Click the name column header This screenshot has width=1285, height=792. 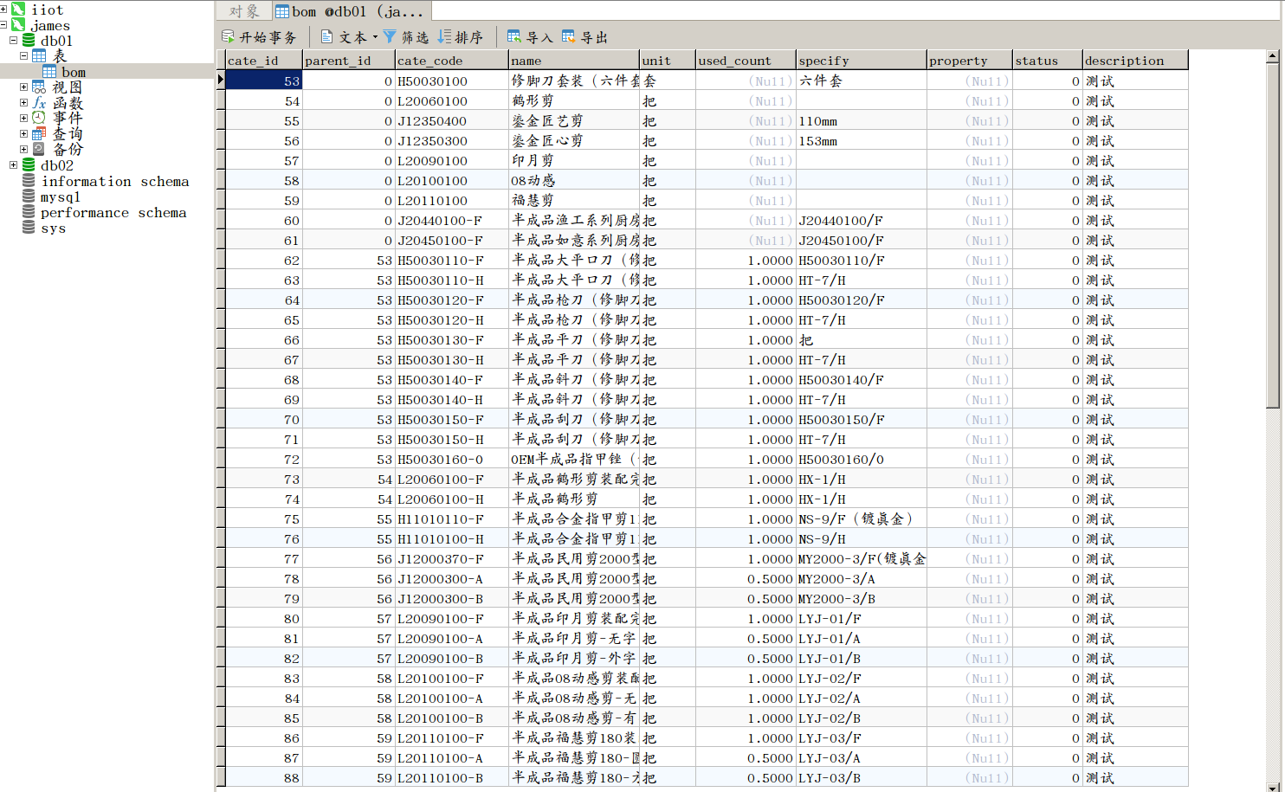coord(574,61)
